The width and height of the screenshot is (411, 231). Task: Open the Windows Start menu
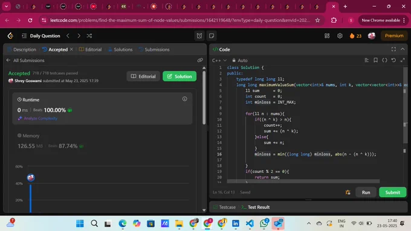80,223
